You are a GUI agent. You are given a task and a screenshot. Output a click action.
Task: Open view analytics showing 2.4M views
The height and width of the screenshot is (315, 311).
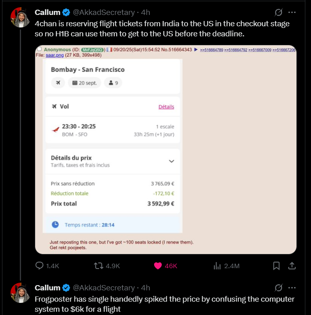click(x=217, y=266)
